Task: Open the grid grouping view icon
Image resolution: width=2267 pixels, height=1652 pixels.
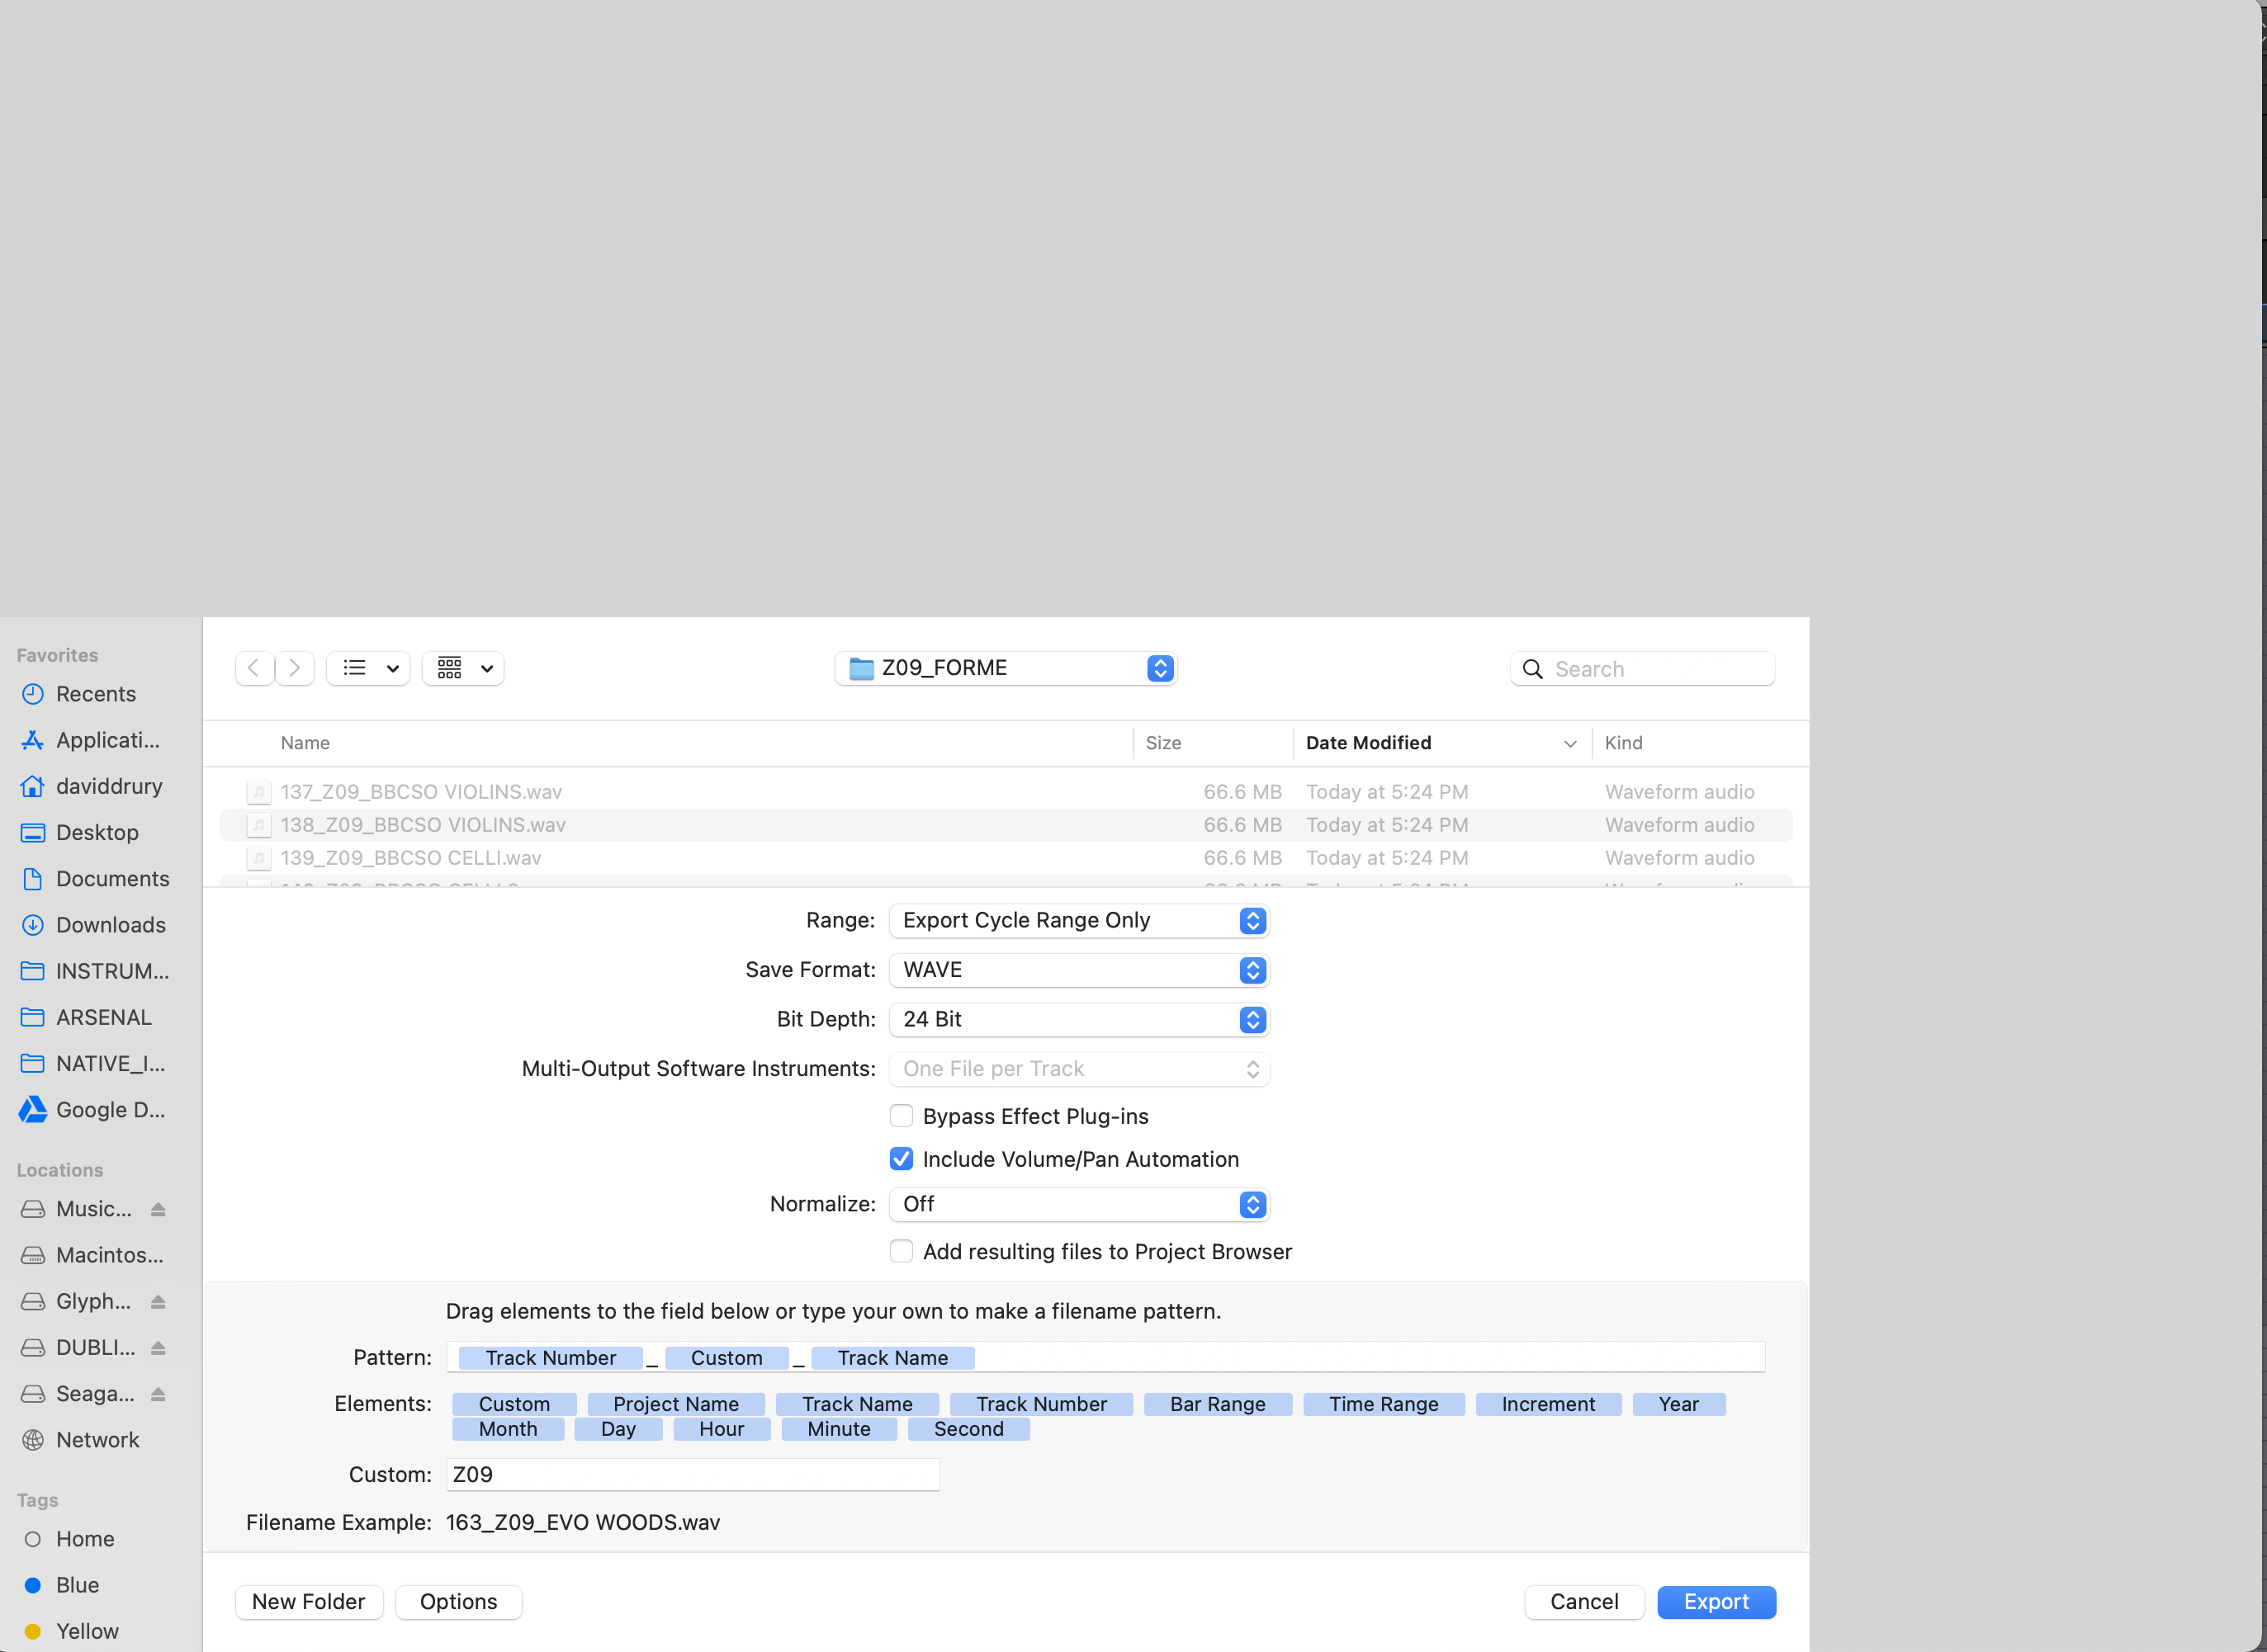Action: (x=450, y=668)
